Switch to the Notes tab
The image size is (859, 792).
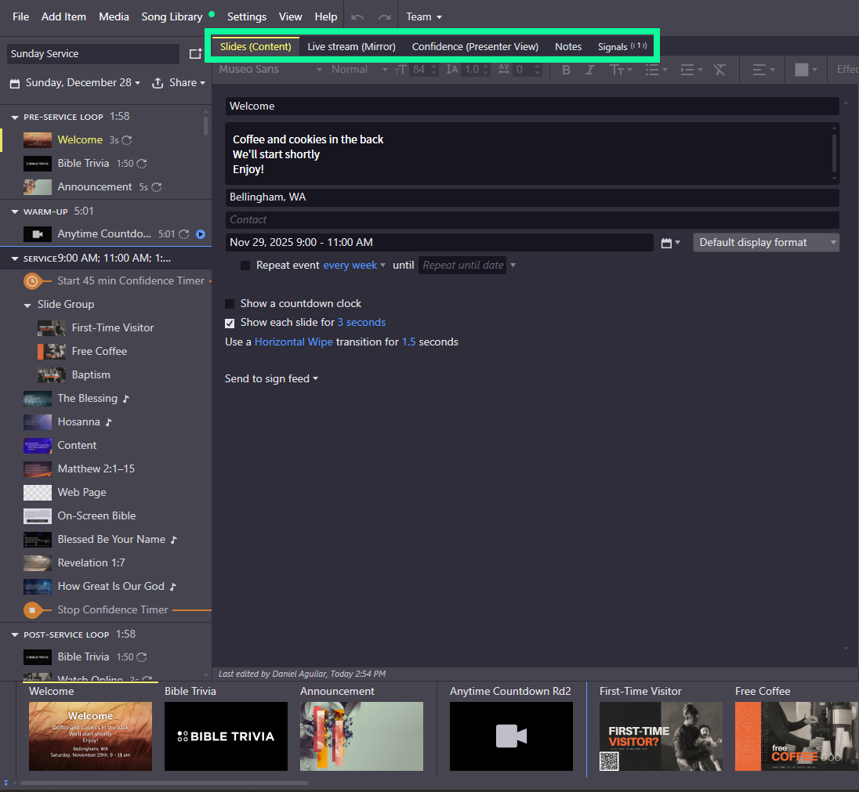point(568,47)
